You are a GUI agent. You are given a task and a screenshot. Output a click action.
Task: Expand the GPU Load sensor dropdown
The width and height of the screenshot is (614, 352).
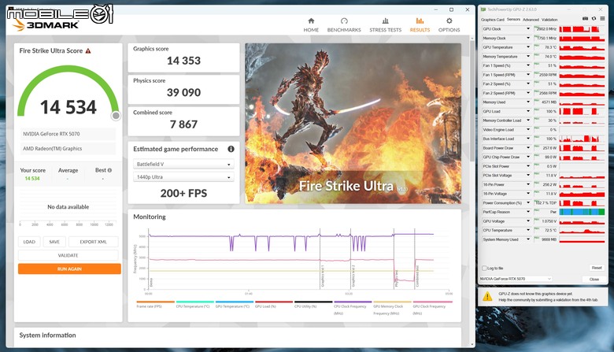(x=528, y=111)
